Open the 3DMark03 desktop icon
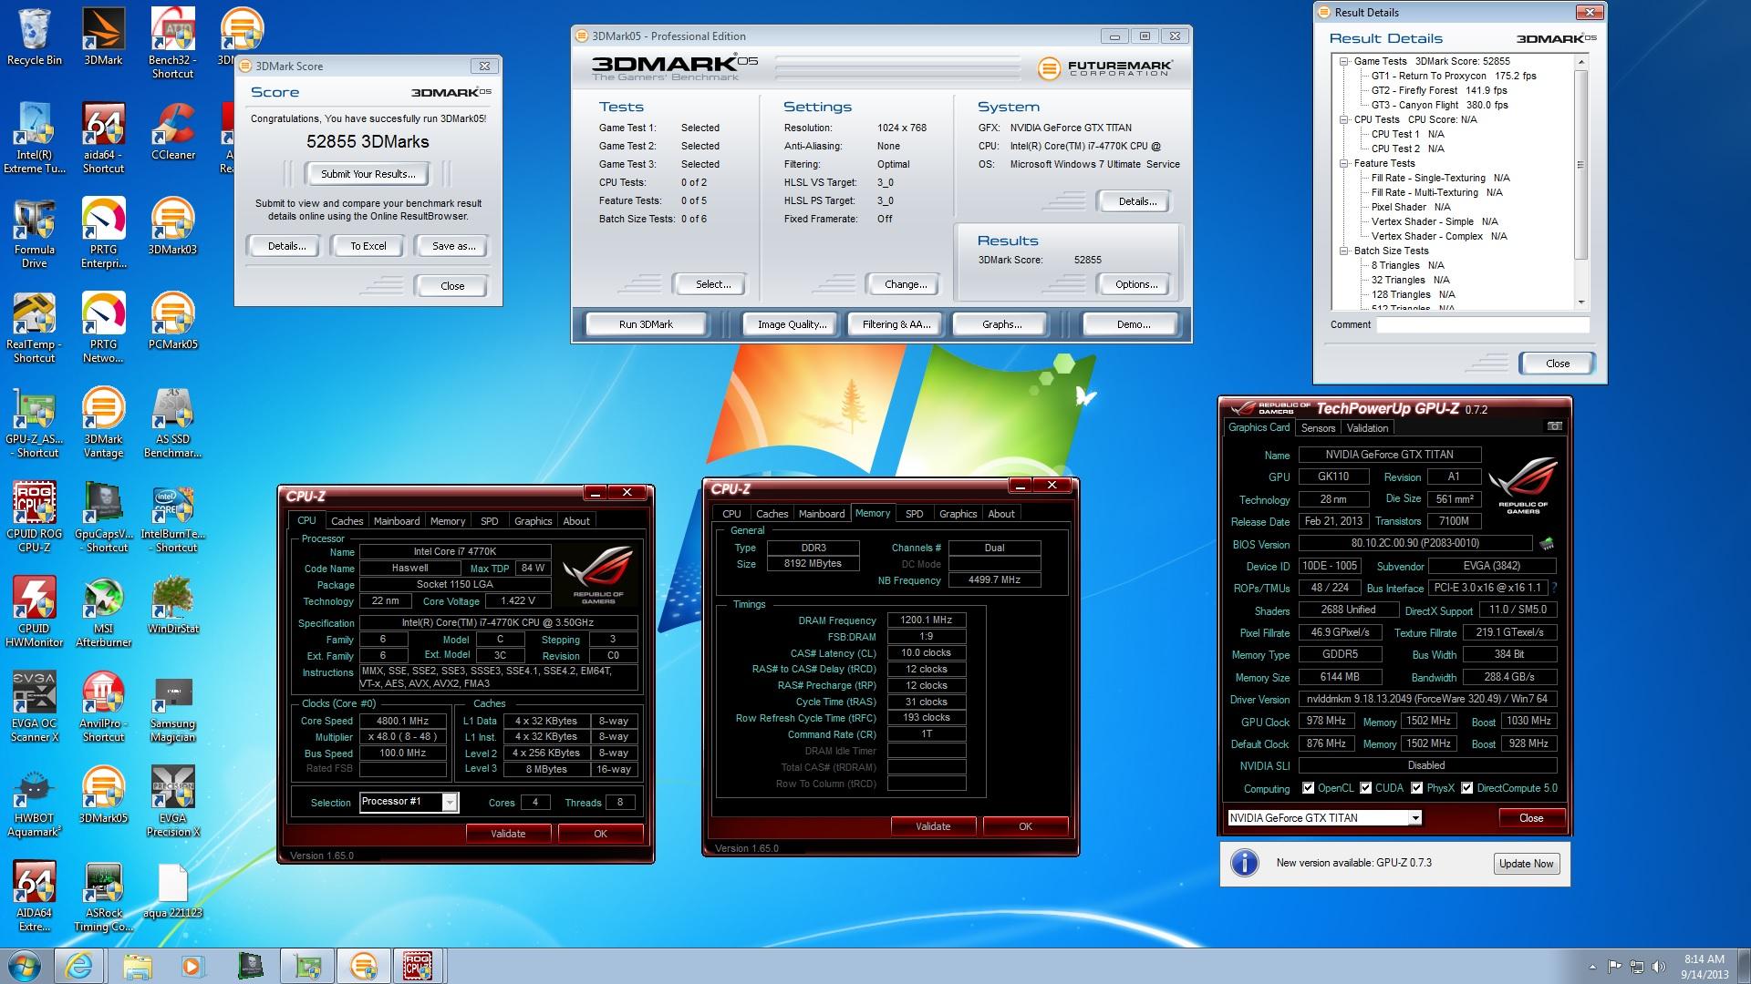 [172, 226]
